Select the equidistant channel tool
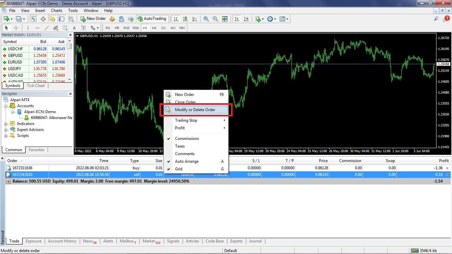 (x=56, y=28)
